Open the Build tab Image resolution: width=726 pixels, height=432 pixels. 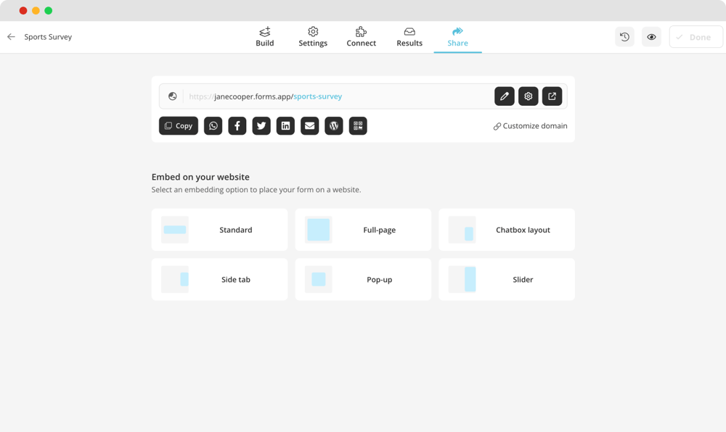tap(264, 36)
